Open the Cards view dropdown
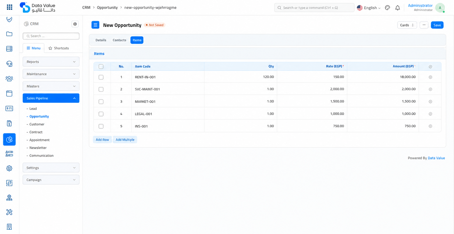This screenshot has height=234, width=454. (x=407, y=25)
